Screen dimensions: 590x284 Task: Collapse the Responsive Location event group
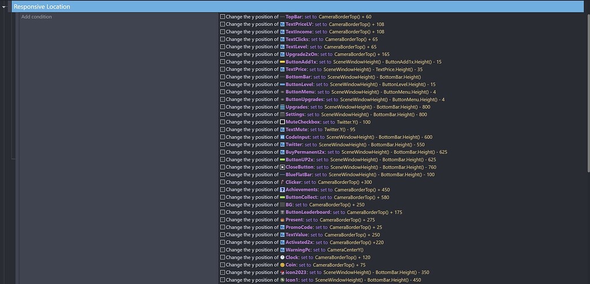click(x=5, y=7)
